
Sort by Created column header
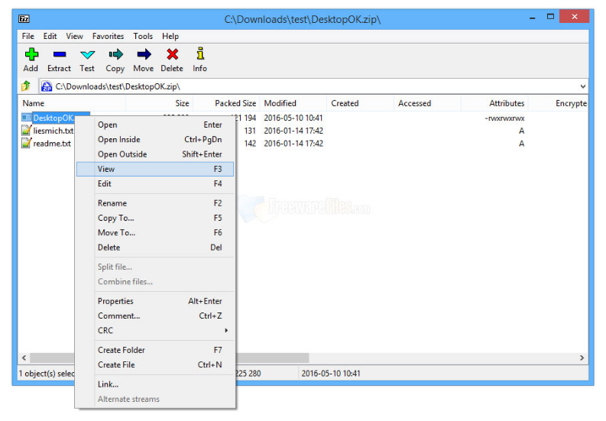pyautogui.click(x=360, y=103)
